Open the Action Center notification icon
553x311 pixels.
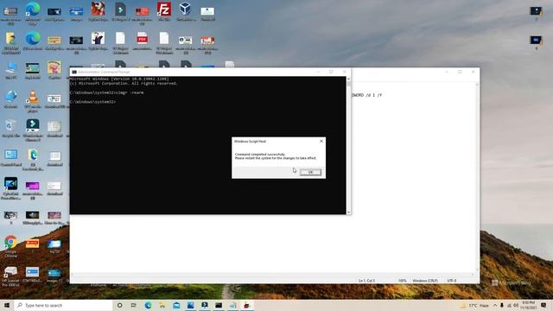[543, 305]
